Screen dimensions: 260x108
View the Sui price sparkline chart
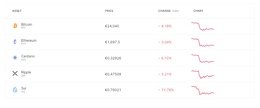coord(203,90)
